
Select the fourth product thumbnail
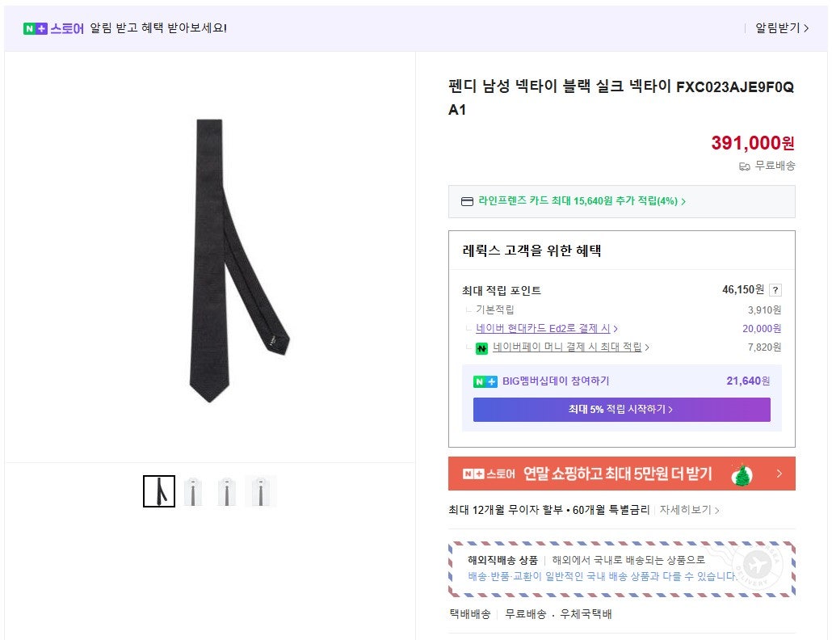261,491
